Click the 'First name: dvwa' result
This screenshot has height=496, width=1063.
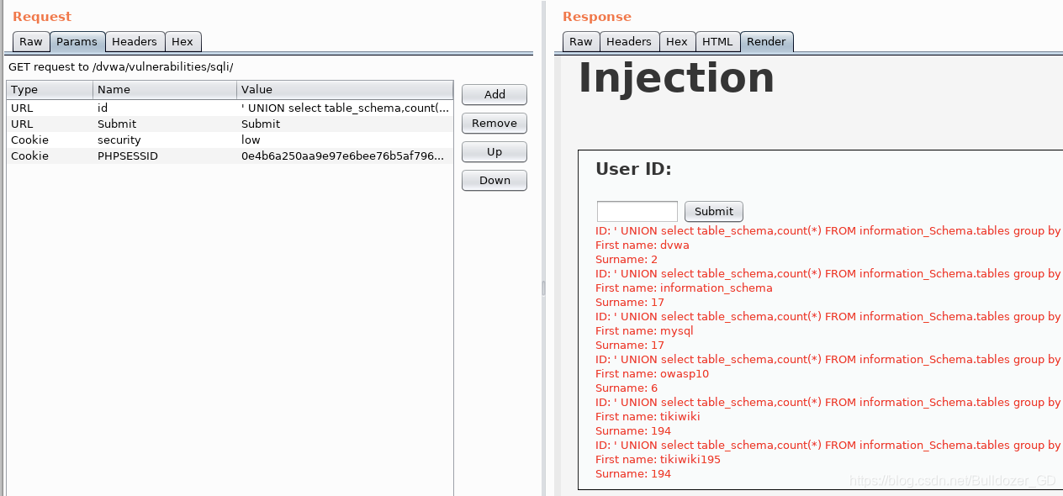pos(643,245)
